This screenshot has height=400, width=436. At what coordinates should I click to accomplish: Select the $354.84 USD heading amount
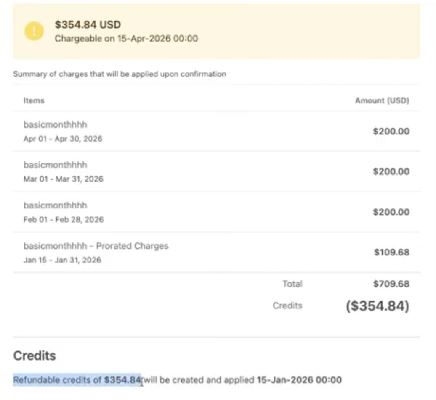pos(88,25)
